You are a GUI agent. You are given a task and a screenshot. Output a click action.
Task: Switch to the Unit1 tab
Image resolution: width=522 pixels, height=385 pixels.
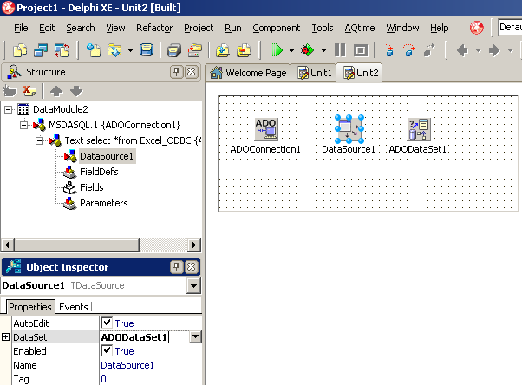314,73
